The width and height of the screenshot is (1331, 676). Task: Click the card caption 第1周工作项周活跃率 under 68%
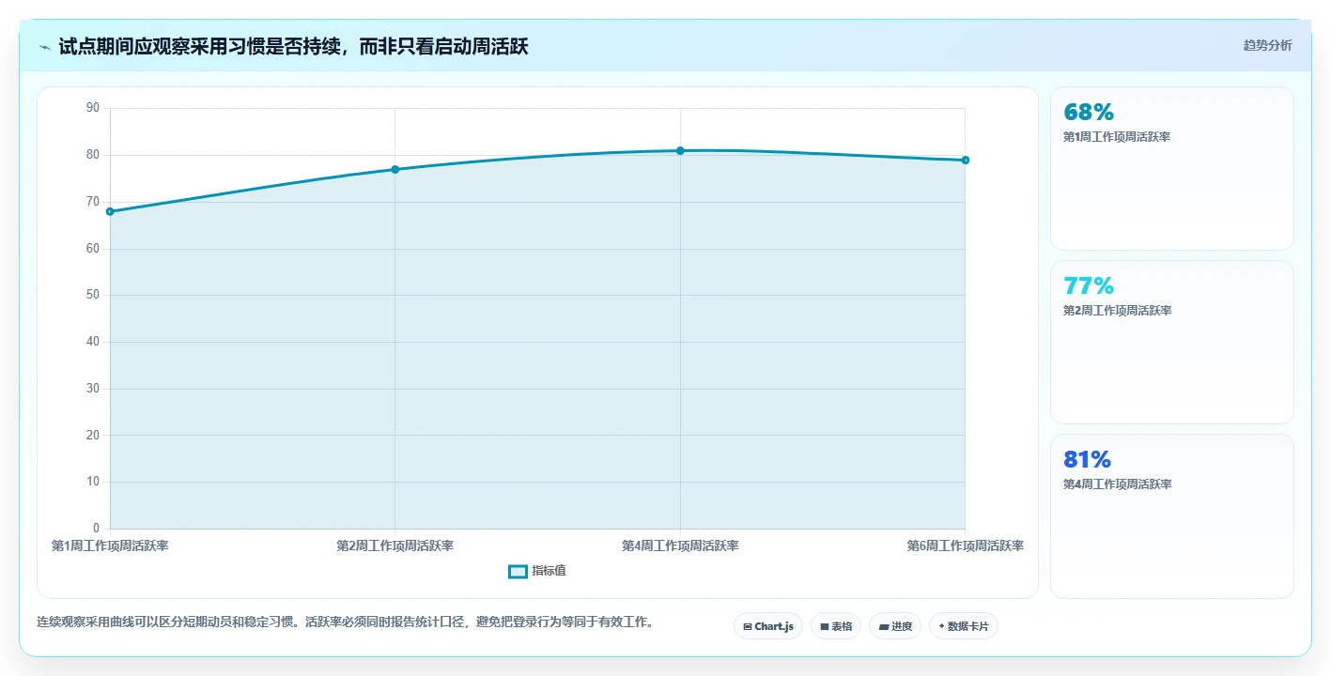click(1117, 137)
